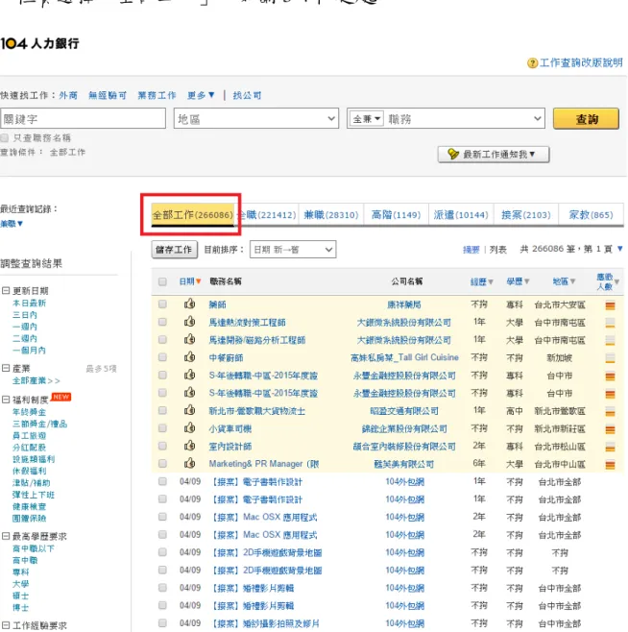
Task: Click inside the 關鍵字 keyword field
Action: [83, 118]
